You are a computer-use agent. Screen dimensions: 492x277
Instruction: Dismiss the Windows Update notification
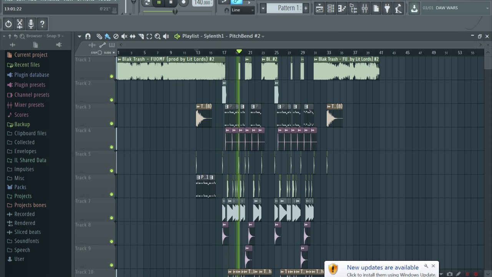[x=433, y=266]
